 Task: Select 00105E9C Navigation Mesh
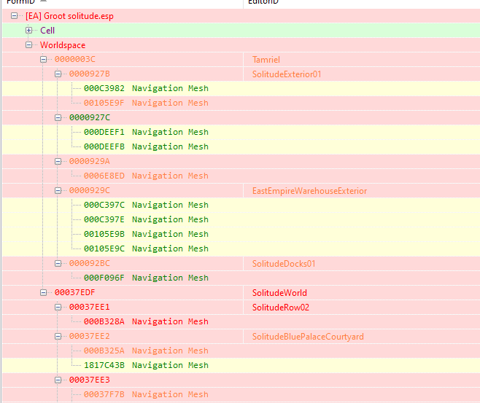pyautogui.click(x=146, y=249)
